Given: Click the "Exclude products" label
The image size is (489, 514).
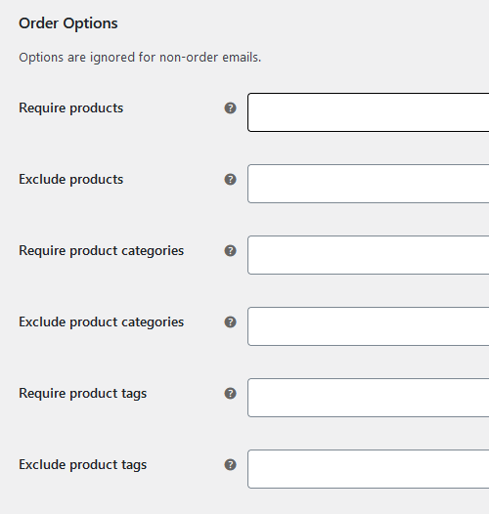Looking at the screenshot, I should (70, 180).
